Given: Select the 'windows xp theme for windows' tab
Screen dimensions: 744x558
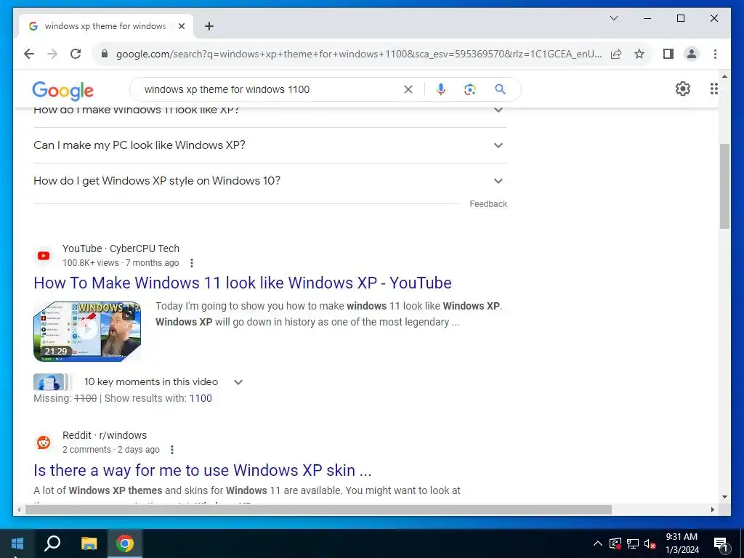Looking at the screenshot, I should pos(106,26).
